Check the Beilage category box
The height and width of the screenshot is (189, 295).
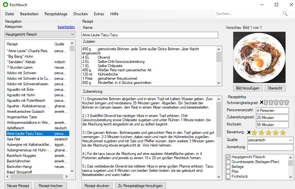click(x=228, y=167)
